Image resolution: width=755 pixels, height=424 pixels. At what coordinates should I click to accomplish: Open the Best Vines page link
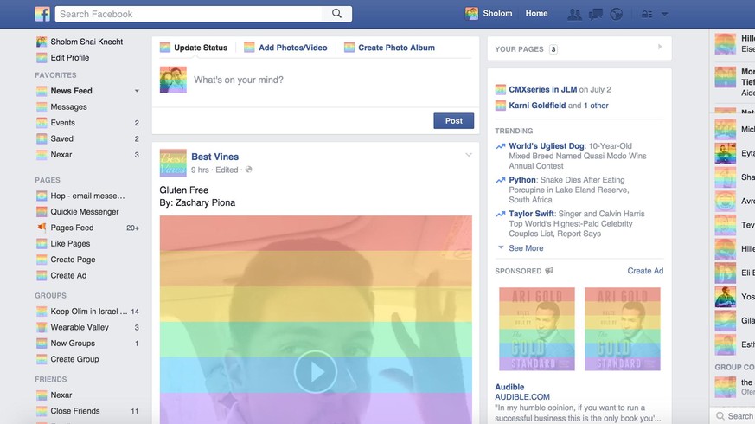(214, 157)
